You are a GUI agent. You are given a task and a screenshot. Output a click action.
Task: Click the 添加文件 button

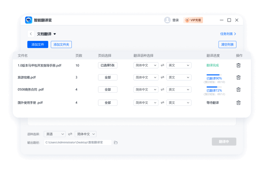pos(38,44)
